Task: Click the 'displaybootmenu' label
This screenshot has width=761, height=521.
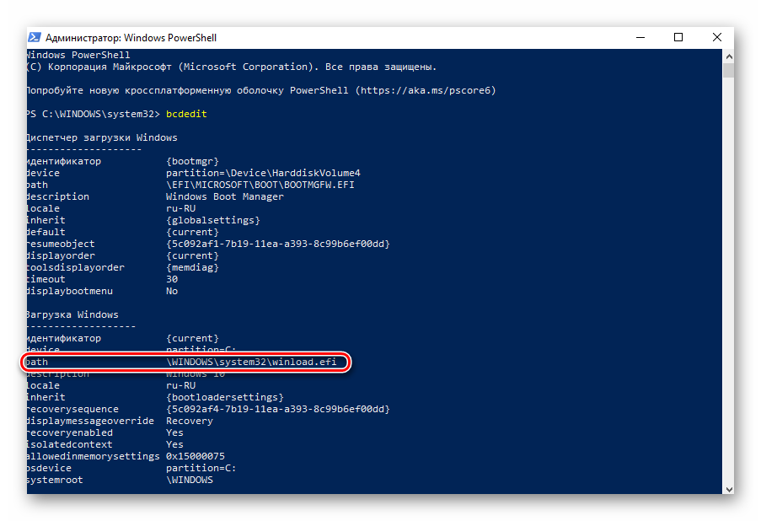Action: point(70,292)
